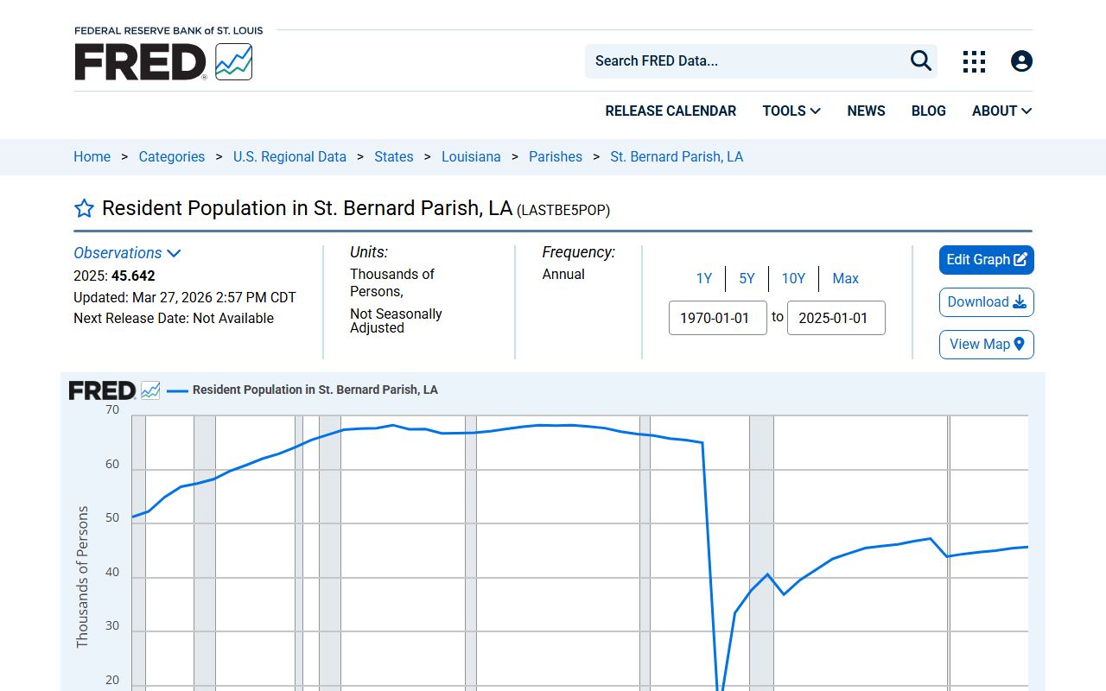
Task: Select the 10Y date range
Action: point(793,278)
